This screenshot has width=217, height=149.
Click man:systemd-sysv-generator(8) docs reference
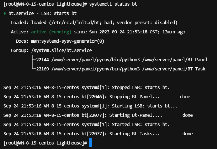68,41
